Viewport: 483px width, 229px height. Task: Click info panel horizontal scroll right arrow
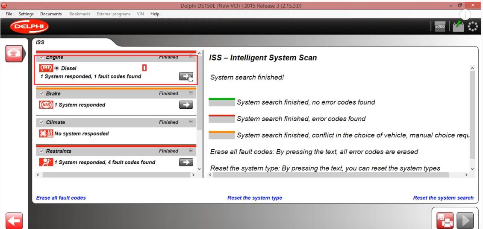pyautogui.click(x=466, y=174)
